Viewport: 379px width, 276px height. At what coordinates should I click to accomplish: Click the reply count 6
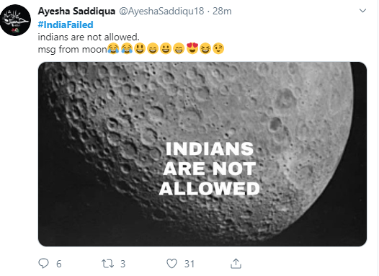tap(59, 264)
